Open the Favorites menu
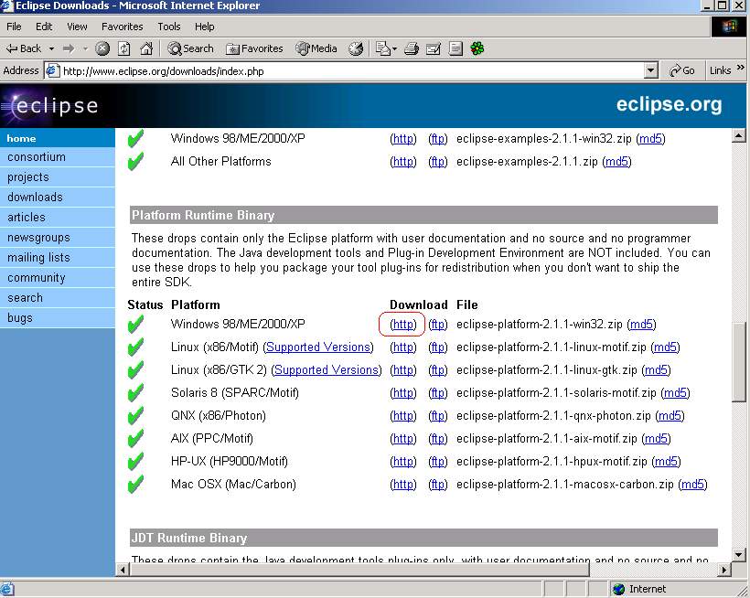The image size is (750, 598). point(122,27)
